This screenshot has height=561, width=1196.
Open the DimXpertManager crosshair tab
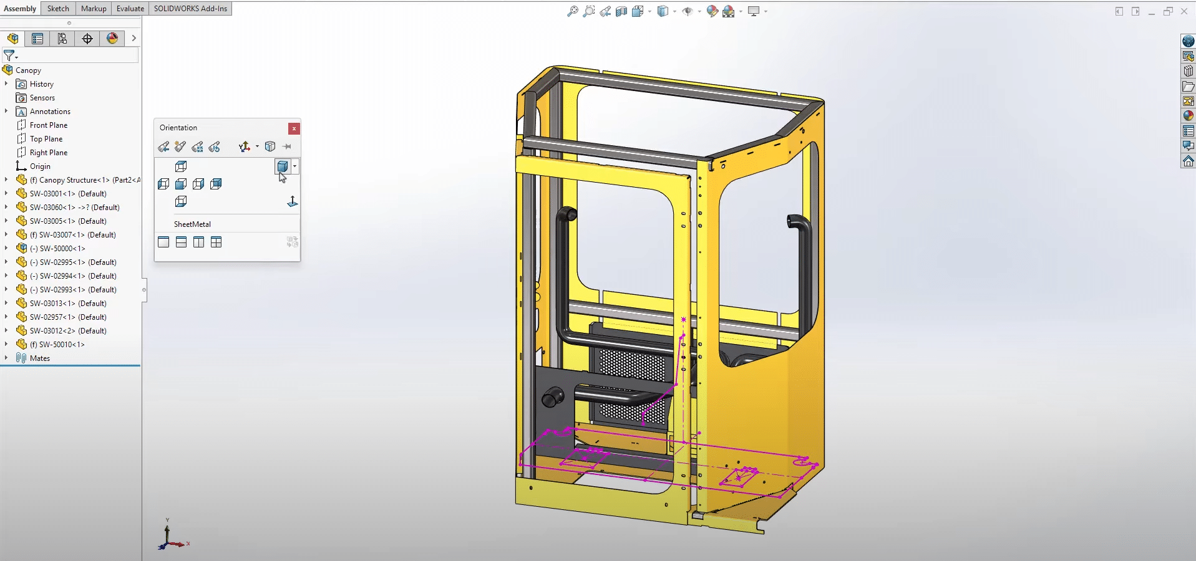click(87, 39)
